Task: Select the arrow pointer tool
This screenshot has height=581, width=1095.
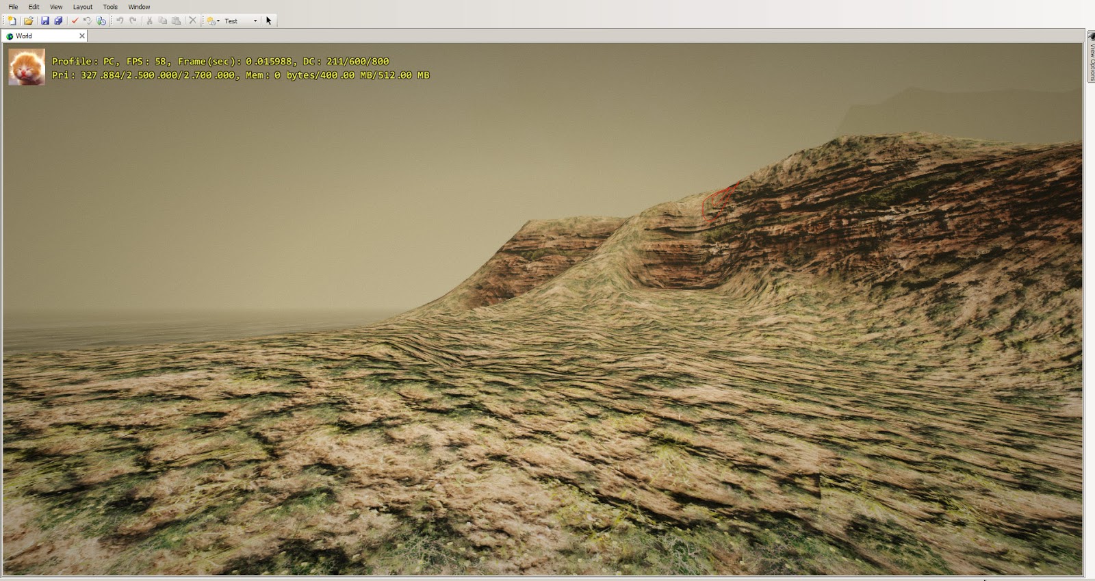Action: point(269,21)
